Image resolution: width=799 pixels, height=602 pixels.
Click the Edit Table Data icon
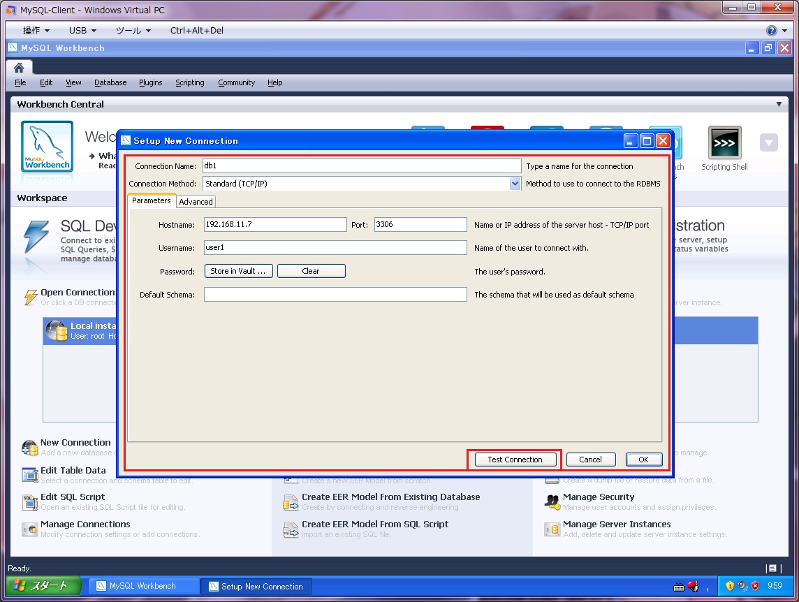click(x=30, y=475)
